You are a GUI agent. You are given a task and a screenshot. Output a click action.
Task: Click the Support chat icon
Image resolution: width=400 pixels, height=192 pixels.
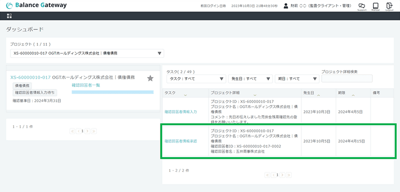coord(362,6)
